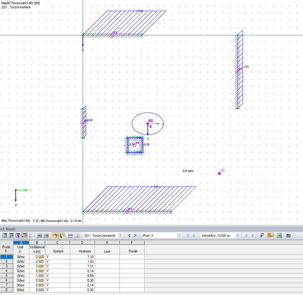Export table to Excel icon
Viewport: 303px width, 295px height.
tap(279, 236)
